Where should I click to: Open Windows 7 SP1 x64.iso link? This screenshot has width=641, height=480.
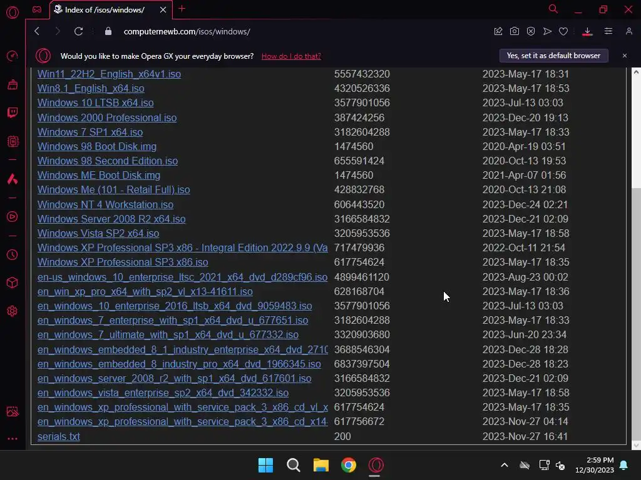pyautogui.click(x=90, y=132)
